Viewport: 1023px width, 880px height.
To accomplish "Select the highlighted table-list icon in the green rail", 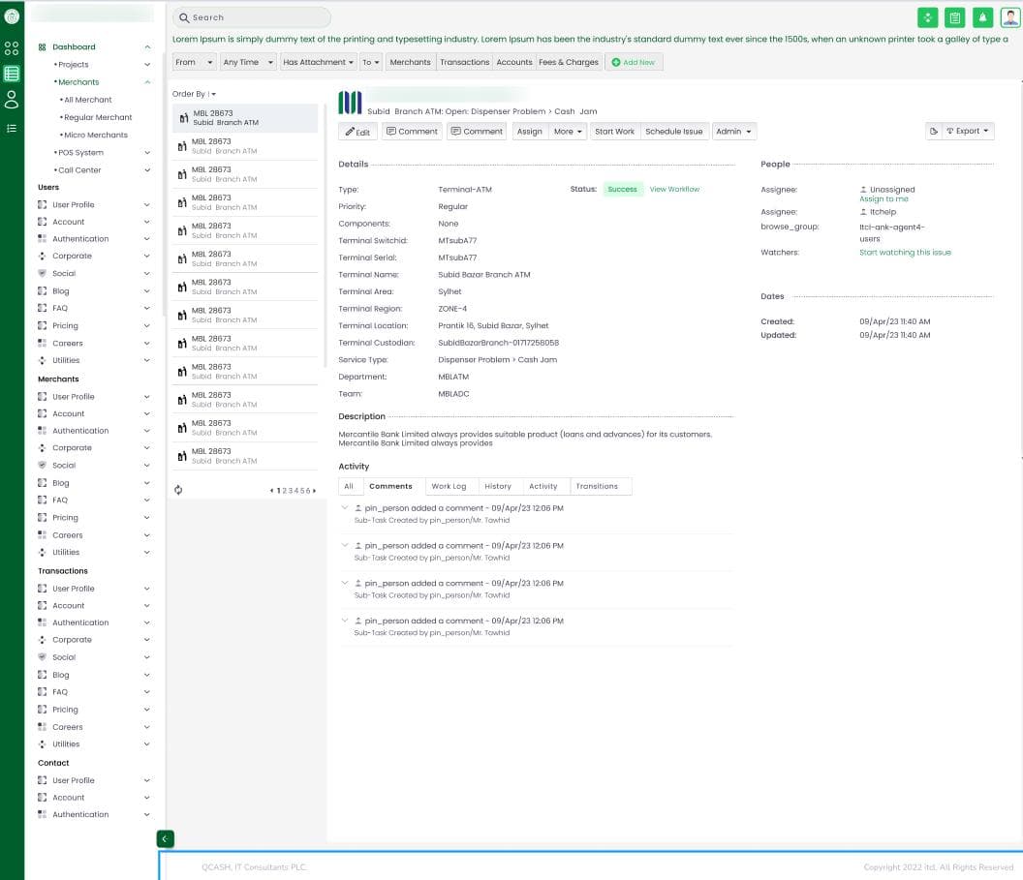I will 12,74.
